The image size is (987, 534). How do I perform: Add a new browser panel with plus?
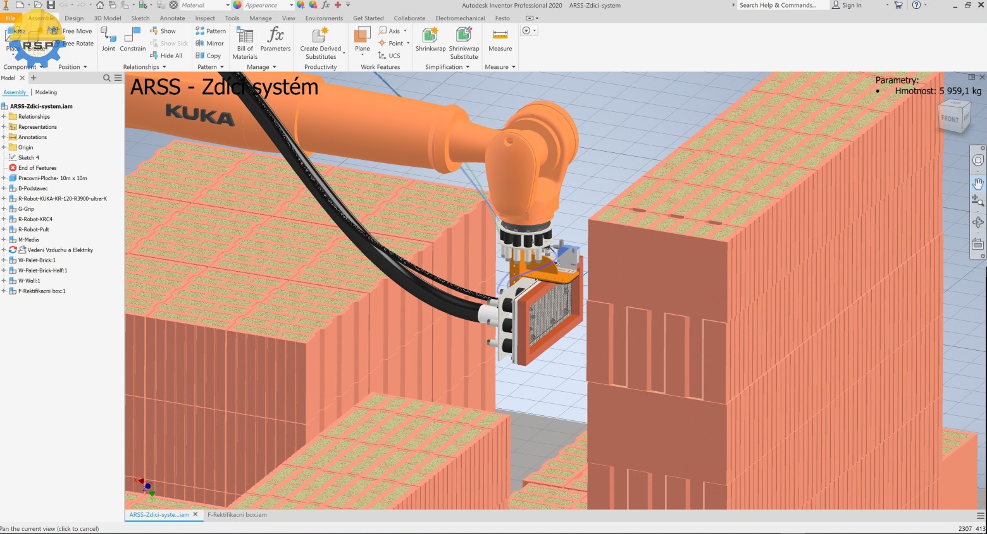pos(34,78)
